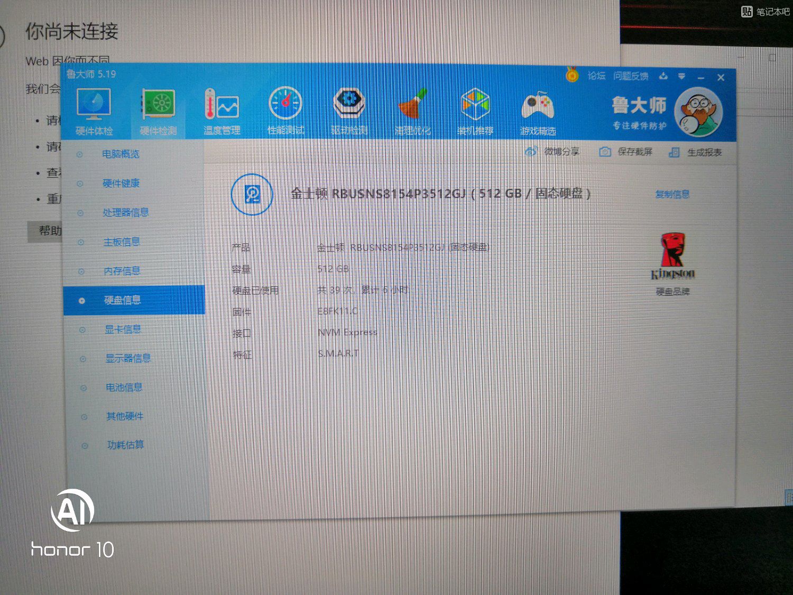Copy drive details with 复制信息

(672, 194)
